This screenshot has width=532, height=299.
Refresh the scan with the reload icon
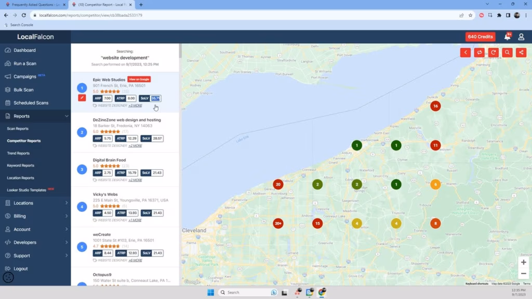[x=493, y=52]
